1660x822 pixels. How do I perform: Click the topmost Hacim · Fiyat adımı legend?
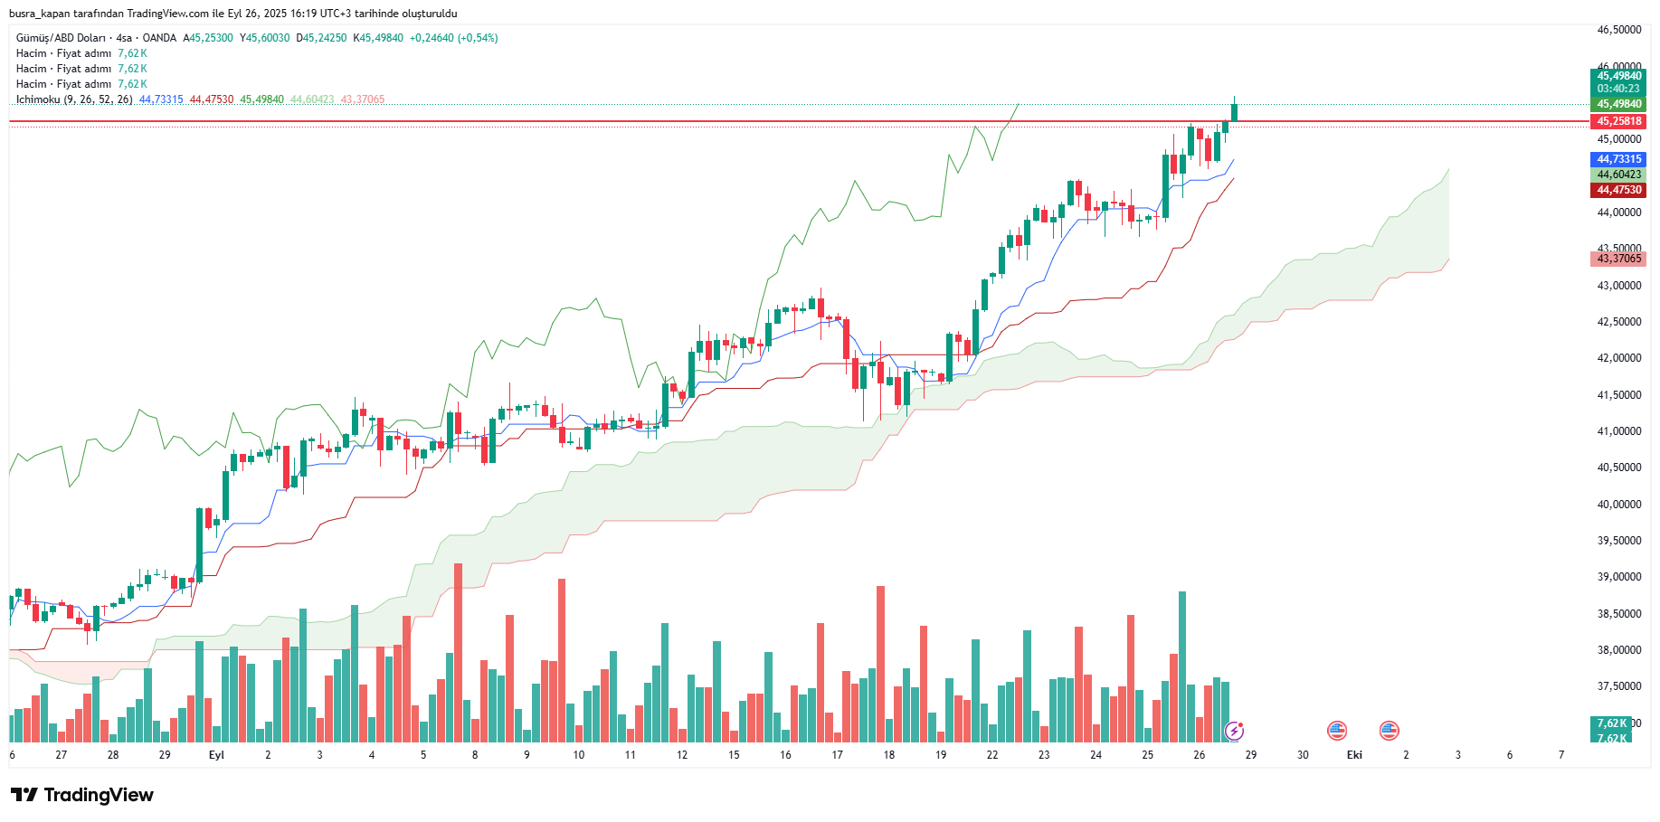tap(63, 53)
